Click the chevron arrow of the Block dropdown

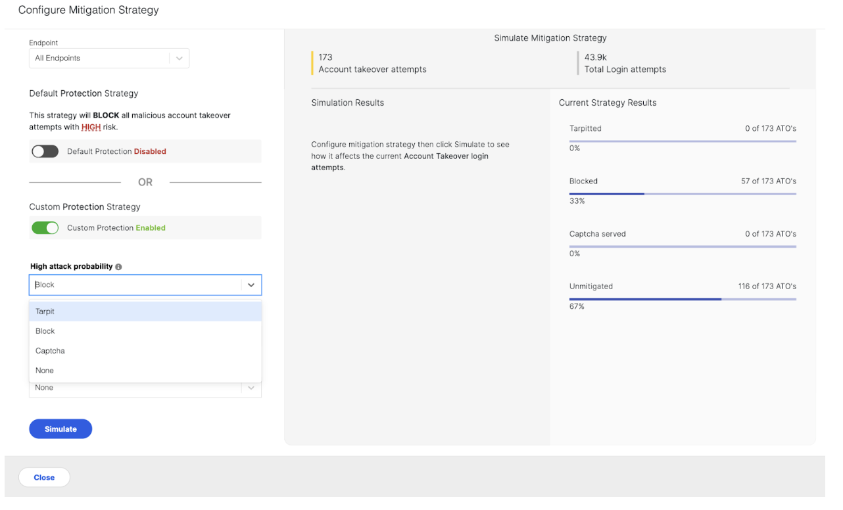[x=251, y=285]
